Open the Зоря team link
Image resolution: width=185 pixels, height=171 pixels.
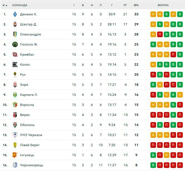pyautogui.click(x=24, y=85)
